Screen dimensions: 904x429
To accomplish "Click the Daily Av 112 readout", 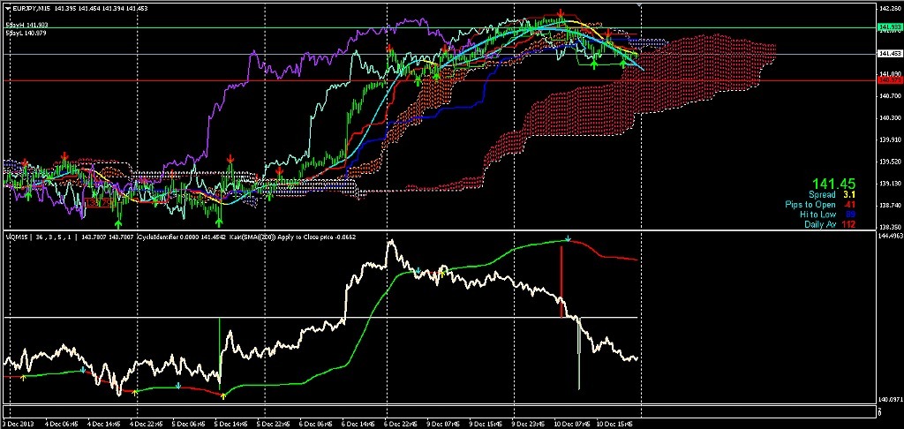I will [x=830, y=224].
